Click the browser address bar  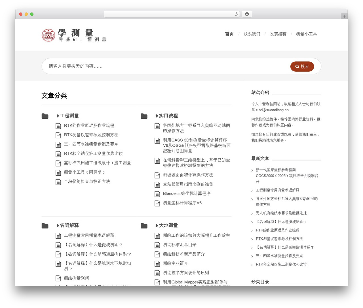coord(172,14)
